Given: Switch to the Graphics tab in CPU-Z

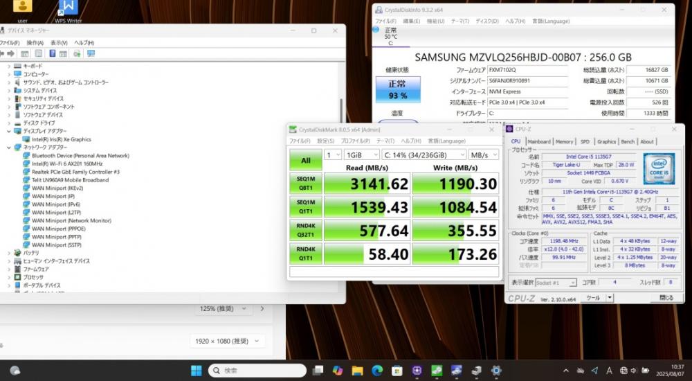Looking at the screenshot, I should tap(606, 141).
